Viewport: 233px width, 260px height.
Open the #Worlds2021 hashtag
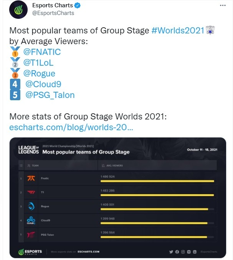tap(178, 31)
